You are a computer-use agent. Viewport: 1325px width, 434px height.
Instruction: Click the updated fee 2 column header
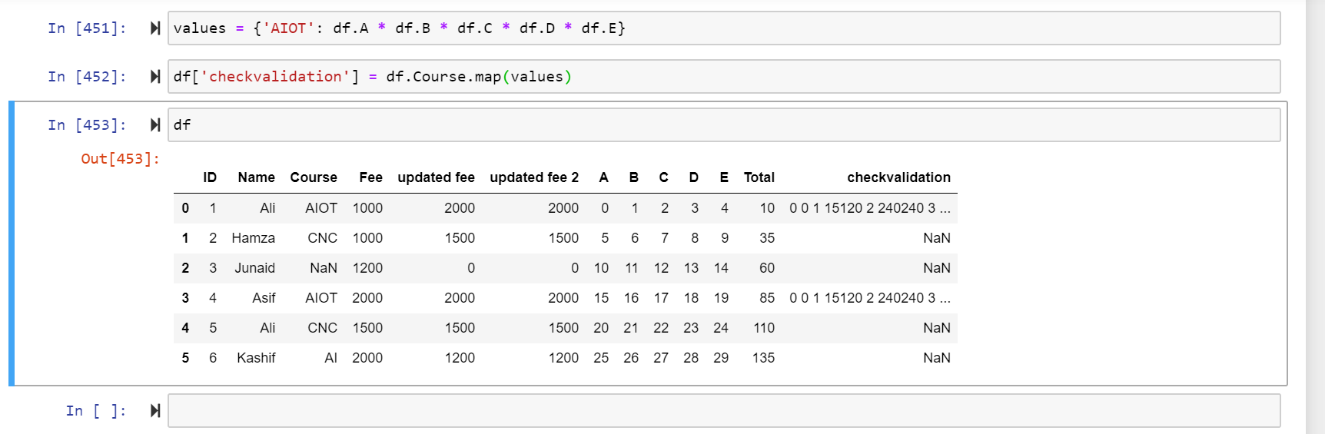[x=533, y=177]
